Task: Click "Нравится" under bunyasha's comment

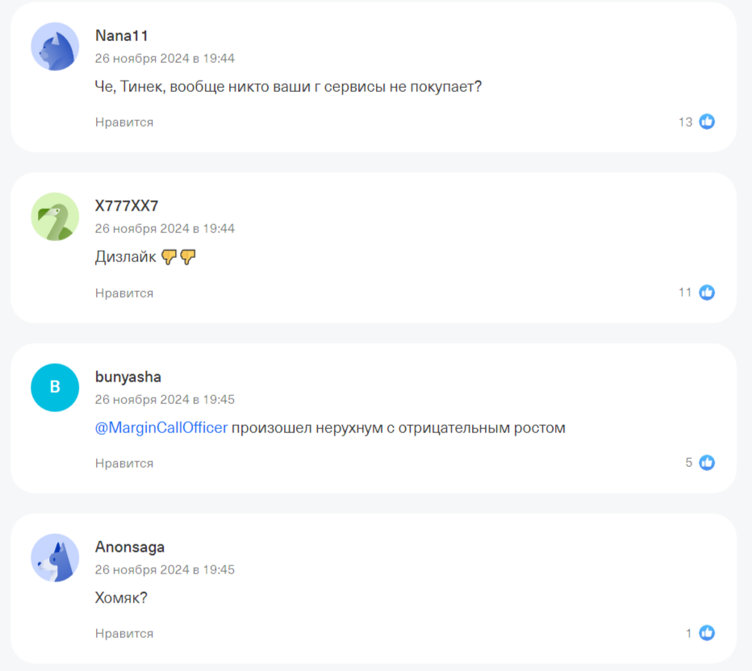Action: coord(124,463)
